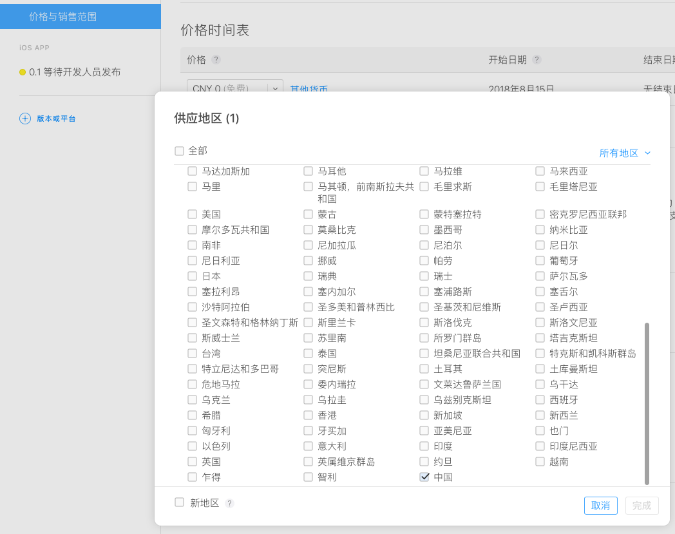
Task: Check the 约旦 region checkbox
Action: [x=424, y=462]
